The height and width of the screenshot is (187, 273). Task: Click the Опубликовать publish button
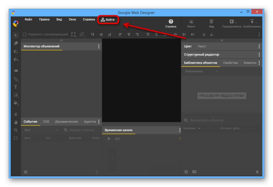pos(252,23)
